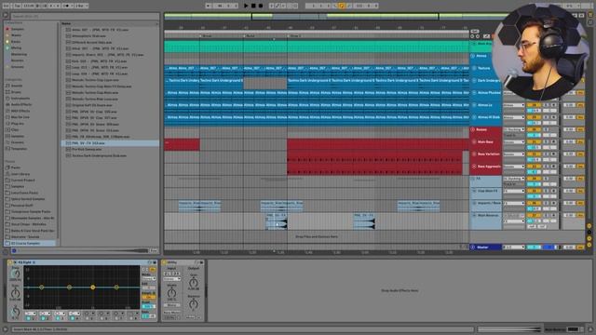Viewport: 596px width, 335px height.
Task: Toggle Atmos Hi Side track activator
Action: pyautogui.click(x=534, y=117)
